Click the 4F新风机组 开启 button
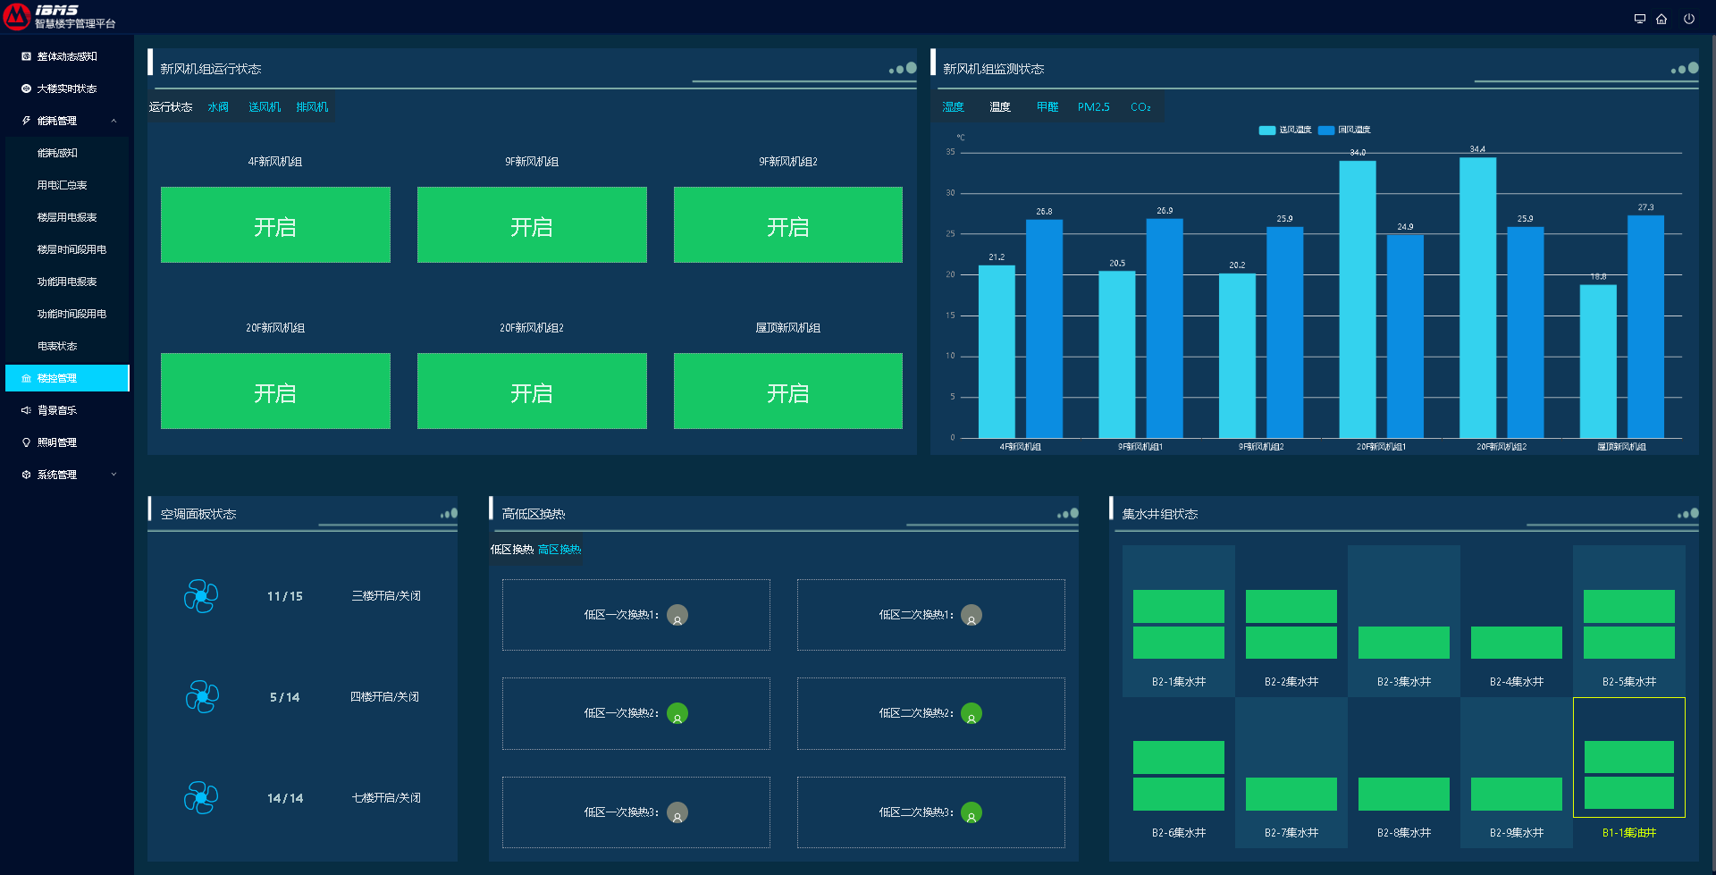This screenshot has height=875, width=1716. tap(275, 225)
